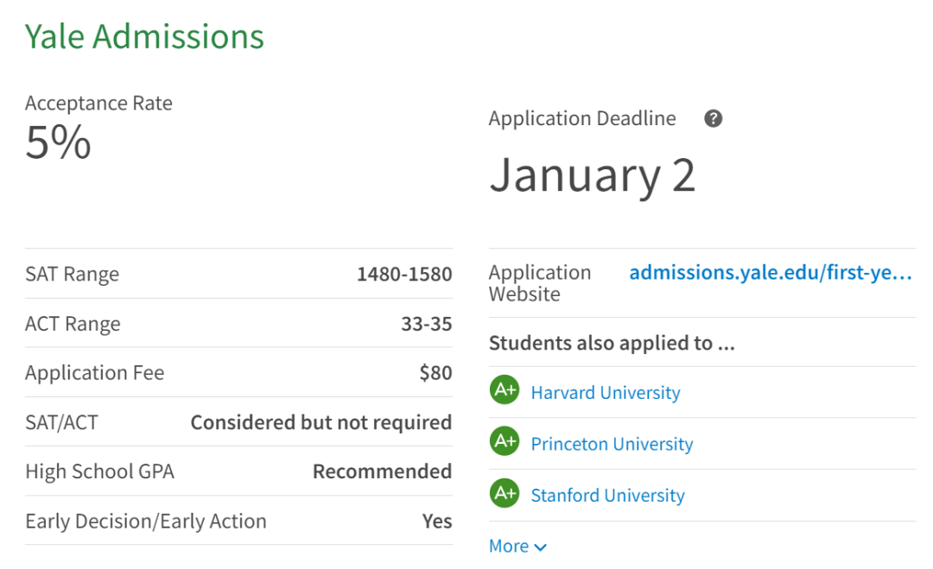This screenshot has width=933, height=569.
Task: Click the Yale Admissions heading
Action: click(144, 36)
